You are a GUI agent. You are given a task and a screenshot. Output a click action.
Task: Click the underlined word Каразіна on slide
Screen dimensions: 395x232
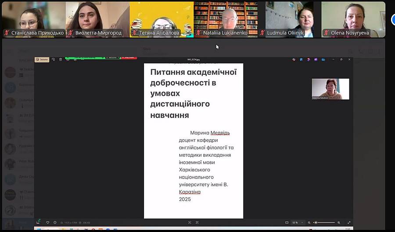190,192
